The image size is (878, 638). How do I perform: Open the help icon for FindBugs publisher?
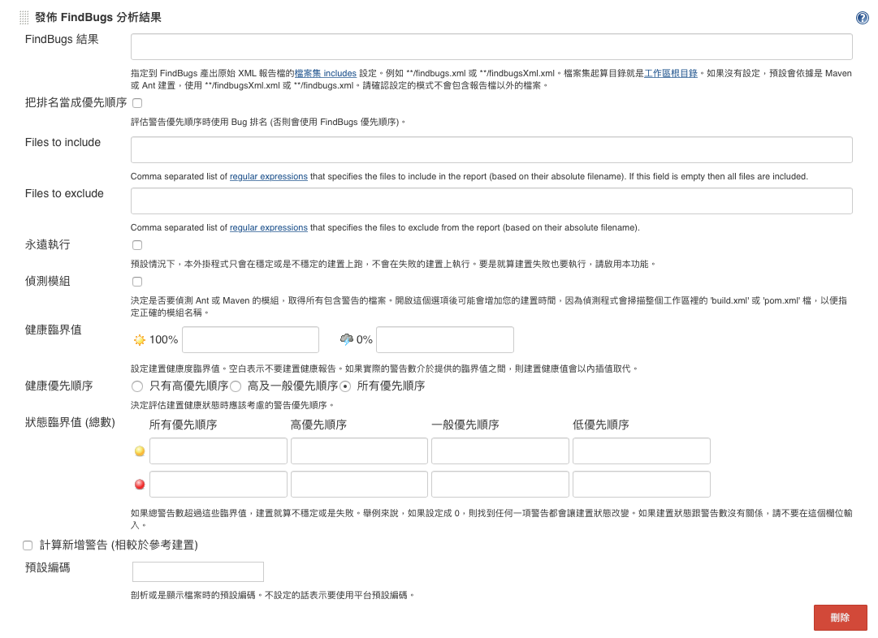[x=863, y=18]
